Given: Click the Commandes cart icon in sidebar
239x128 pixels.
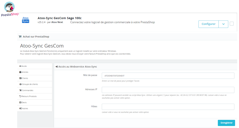Looking at the screenshot, I should tap(20, 90).
